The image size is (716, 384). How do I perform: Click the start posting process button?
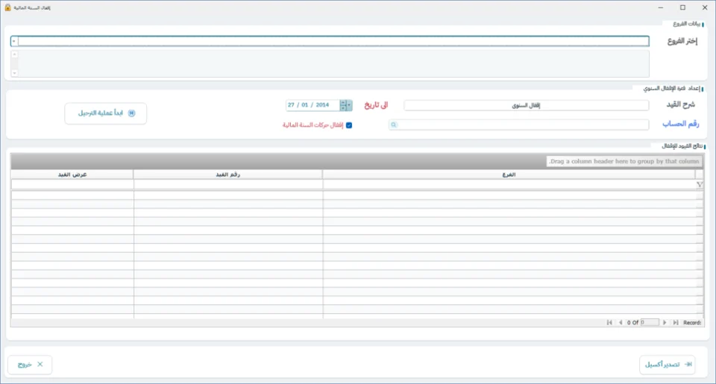(x=105, y=113)
